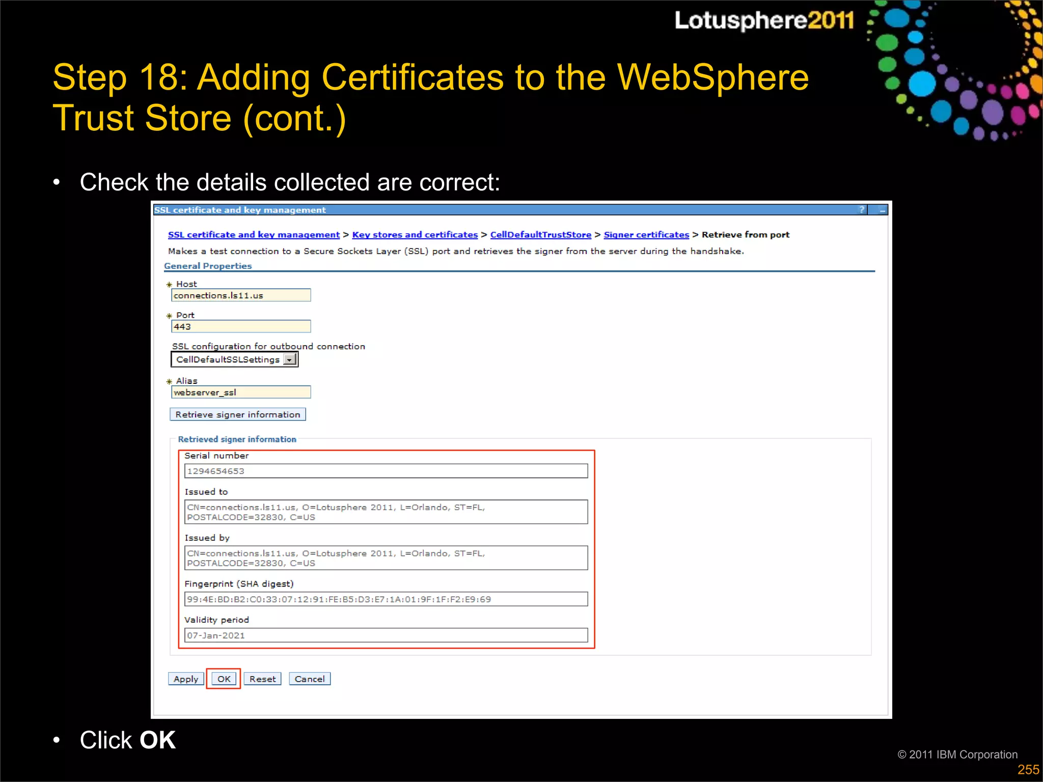The image size is (1043, 782).
Task: Click the help question mark icon in title bar
Action: coord(861,210)
